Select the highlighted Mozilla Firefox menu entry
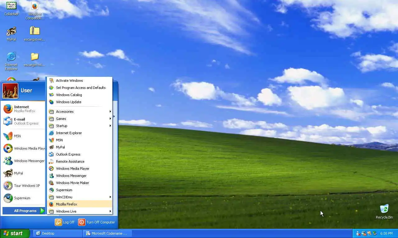Screen dimensions: 398x238 pos(80,204)
